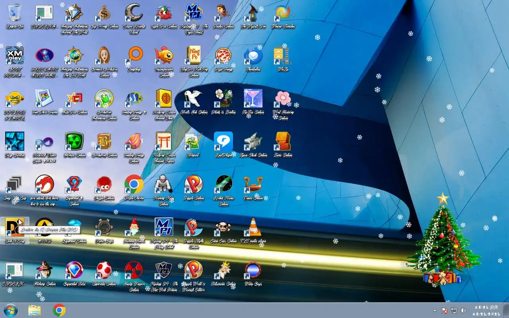Show hidden system tray icons

(435, 310)
